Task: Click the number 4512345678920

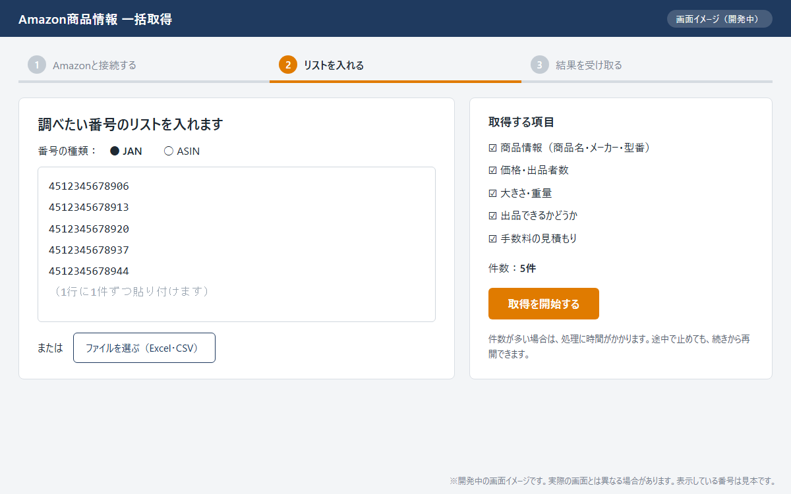Action: tap(89, 229)
